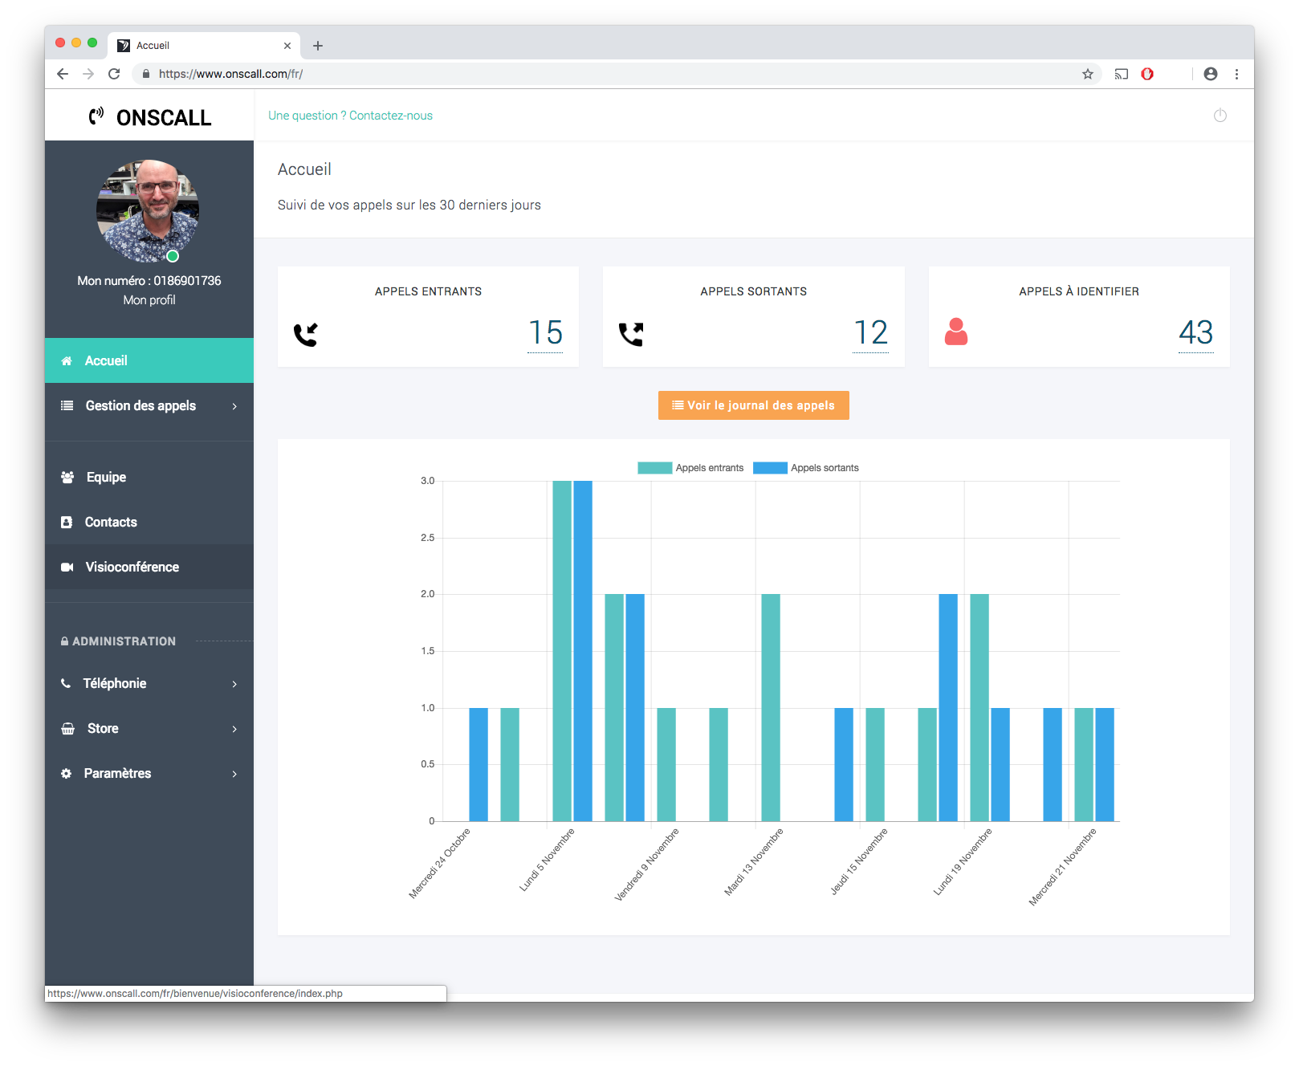Image resolution: width=1299 pixels, height=1066 pixels.
Task: Click the team icon beside Equipe
Action: [67, 477]
